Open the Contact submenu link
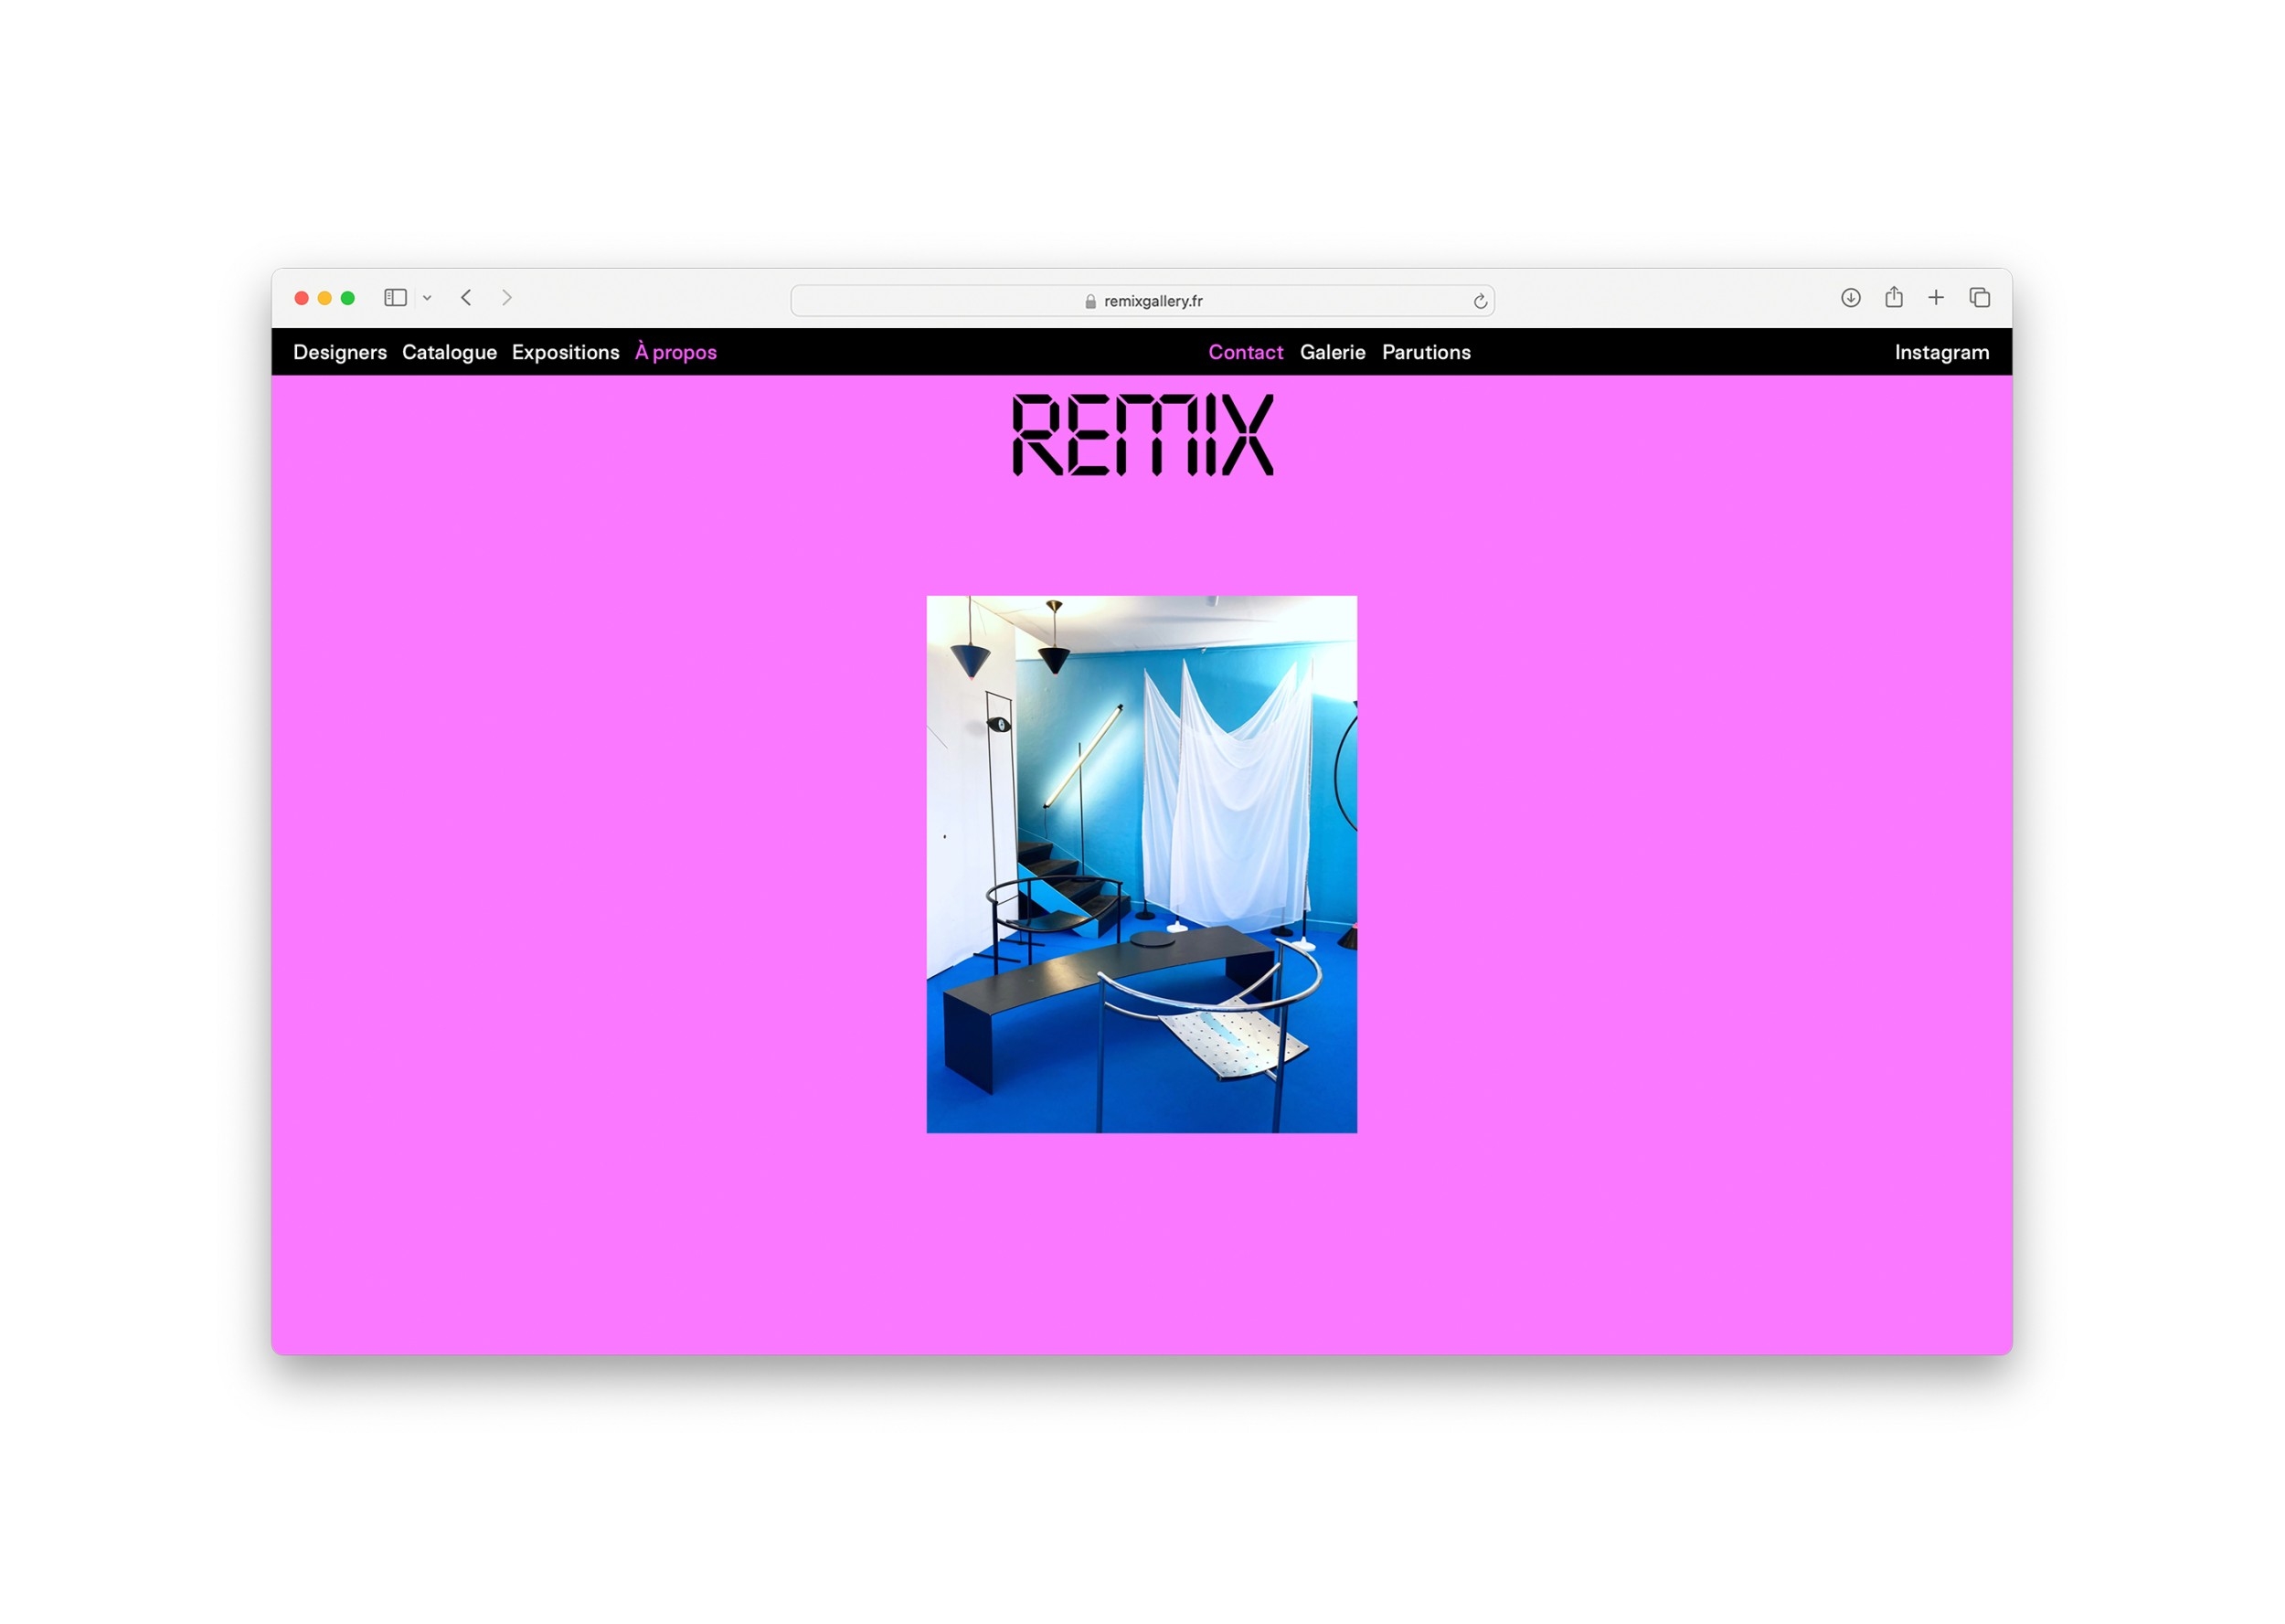This screenshot has height=1624, width=2285. (1245, 352)
